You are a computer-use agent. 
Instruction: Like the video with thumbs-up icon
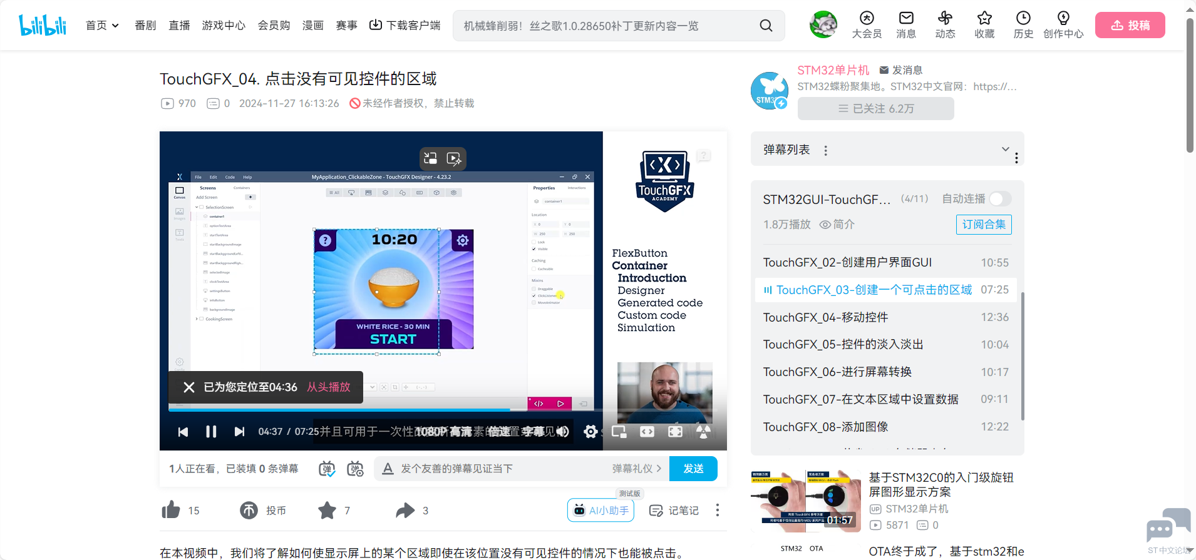[x=171, y=511]
